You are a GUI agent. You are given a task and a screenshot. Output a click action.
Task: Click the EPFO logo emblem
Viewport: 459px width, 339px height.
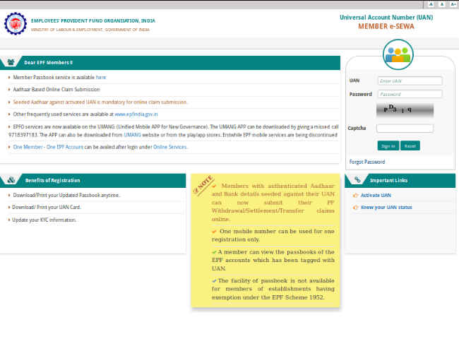pos(16,24)
